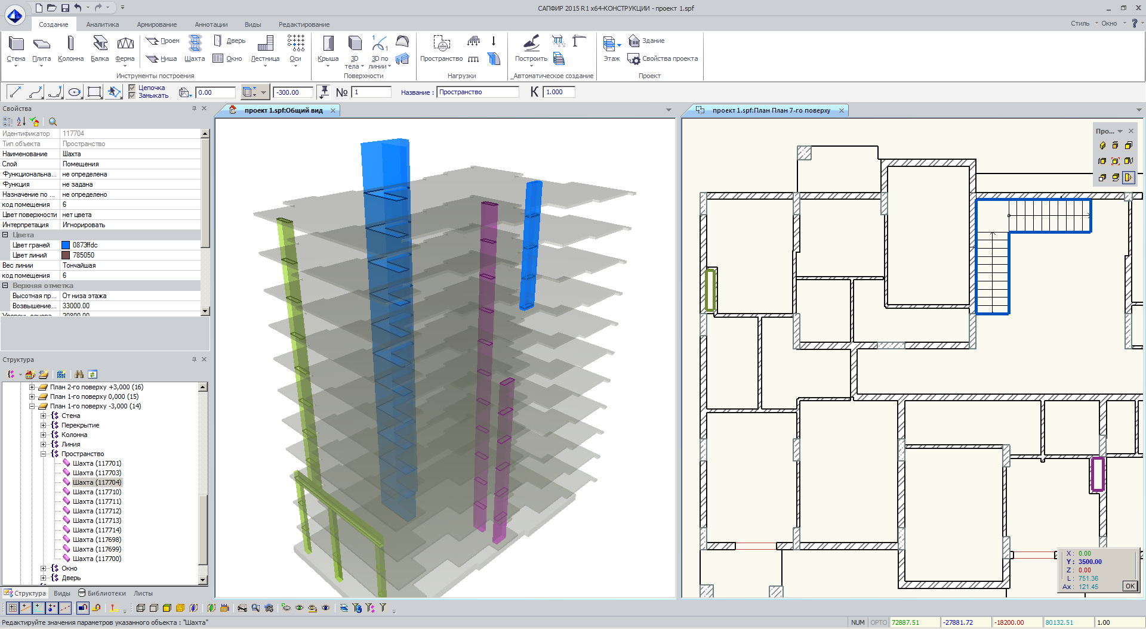The height and width of the screenshot is (629, 1146).
Task: Expand План 2-го поверху +3,000 node
Action: coord(32,387)
